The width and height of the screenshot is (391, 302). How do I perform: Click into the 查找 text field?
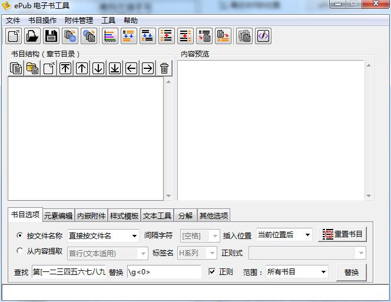pos(69,272)
